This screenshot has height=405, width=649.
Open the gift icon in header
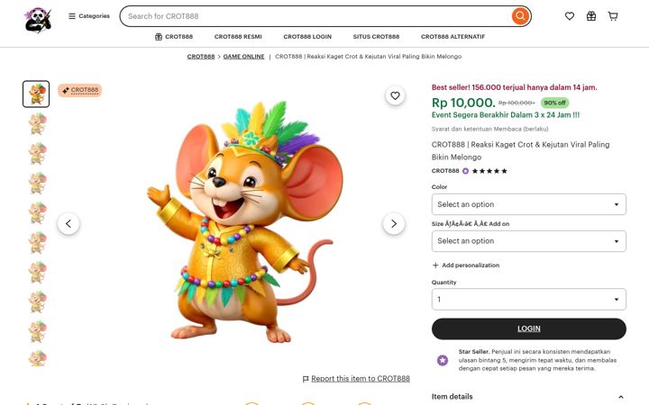(x=591, y=16)
